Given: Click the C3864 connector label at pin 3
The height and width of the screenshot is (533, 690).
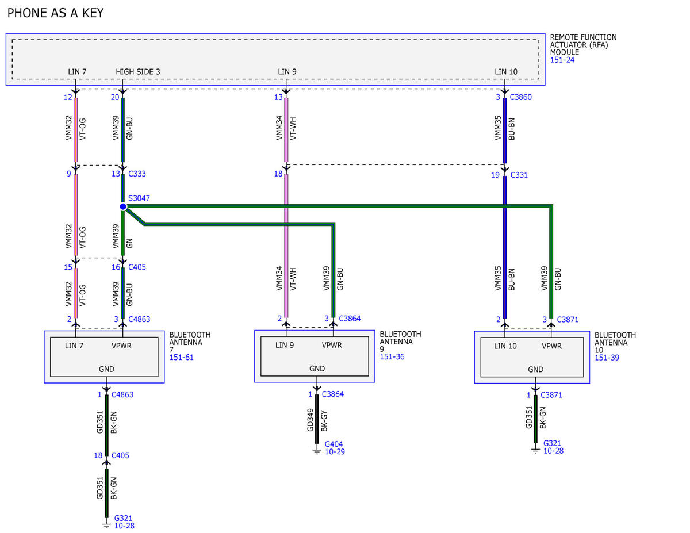Looking at the screenshot, I should [x=350, y=318].
